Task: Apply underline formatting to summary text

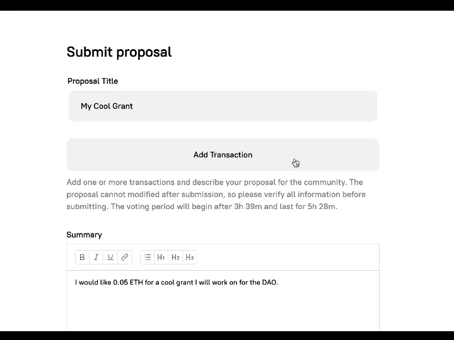Action: [x=110, y=257]
